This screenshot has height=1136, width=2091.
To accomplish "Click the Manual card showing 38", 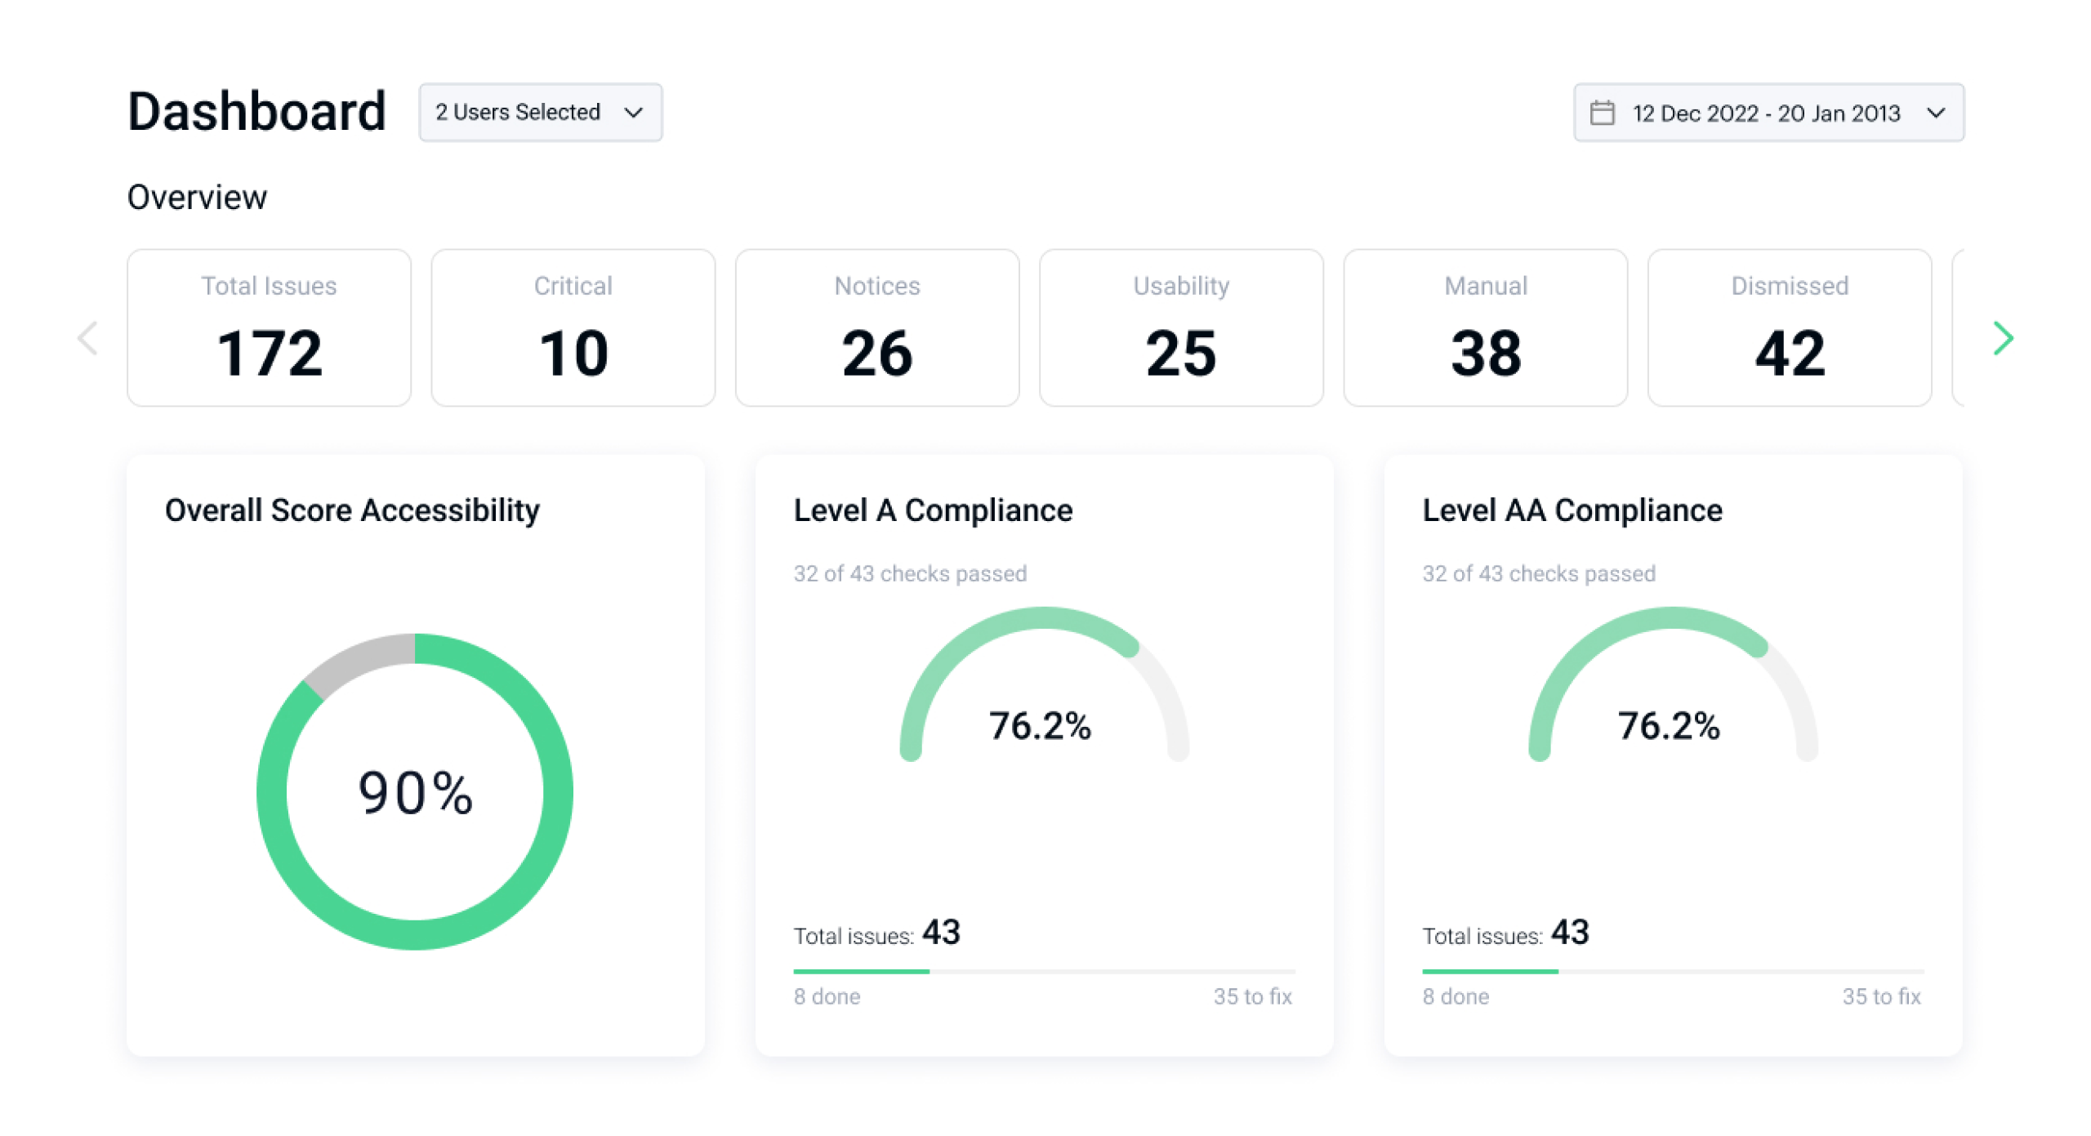I will click(1485, 327).
